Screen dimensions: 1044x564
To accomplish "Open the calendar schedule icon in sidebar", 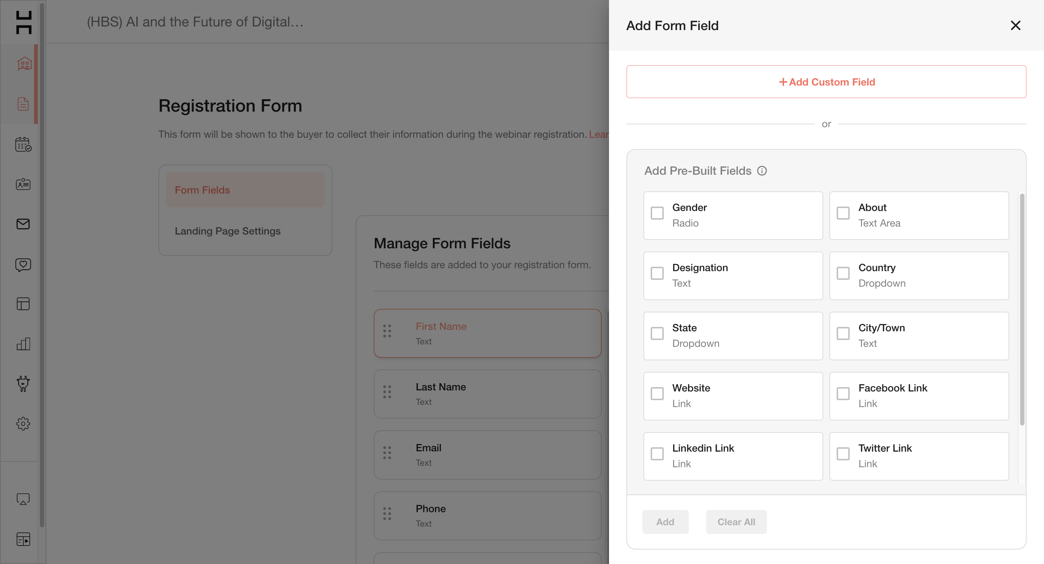I will pos(23,144).
